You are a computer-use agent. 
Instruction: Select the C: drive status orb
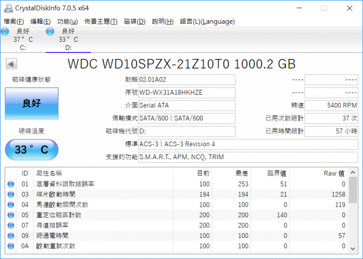point(5,31)
